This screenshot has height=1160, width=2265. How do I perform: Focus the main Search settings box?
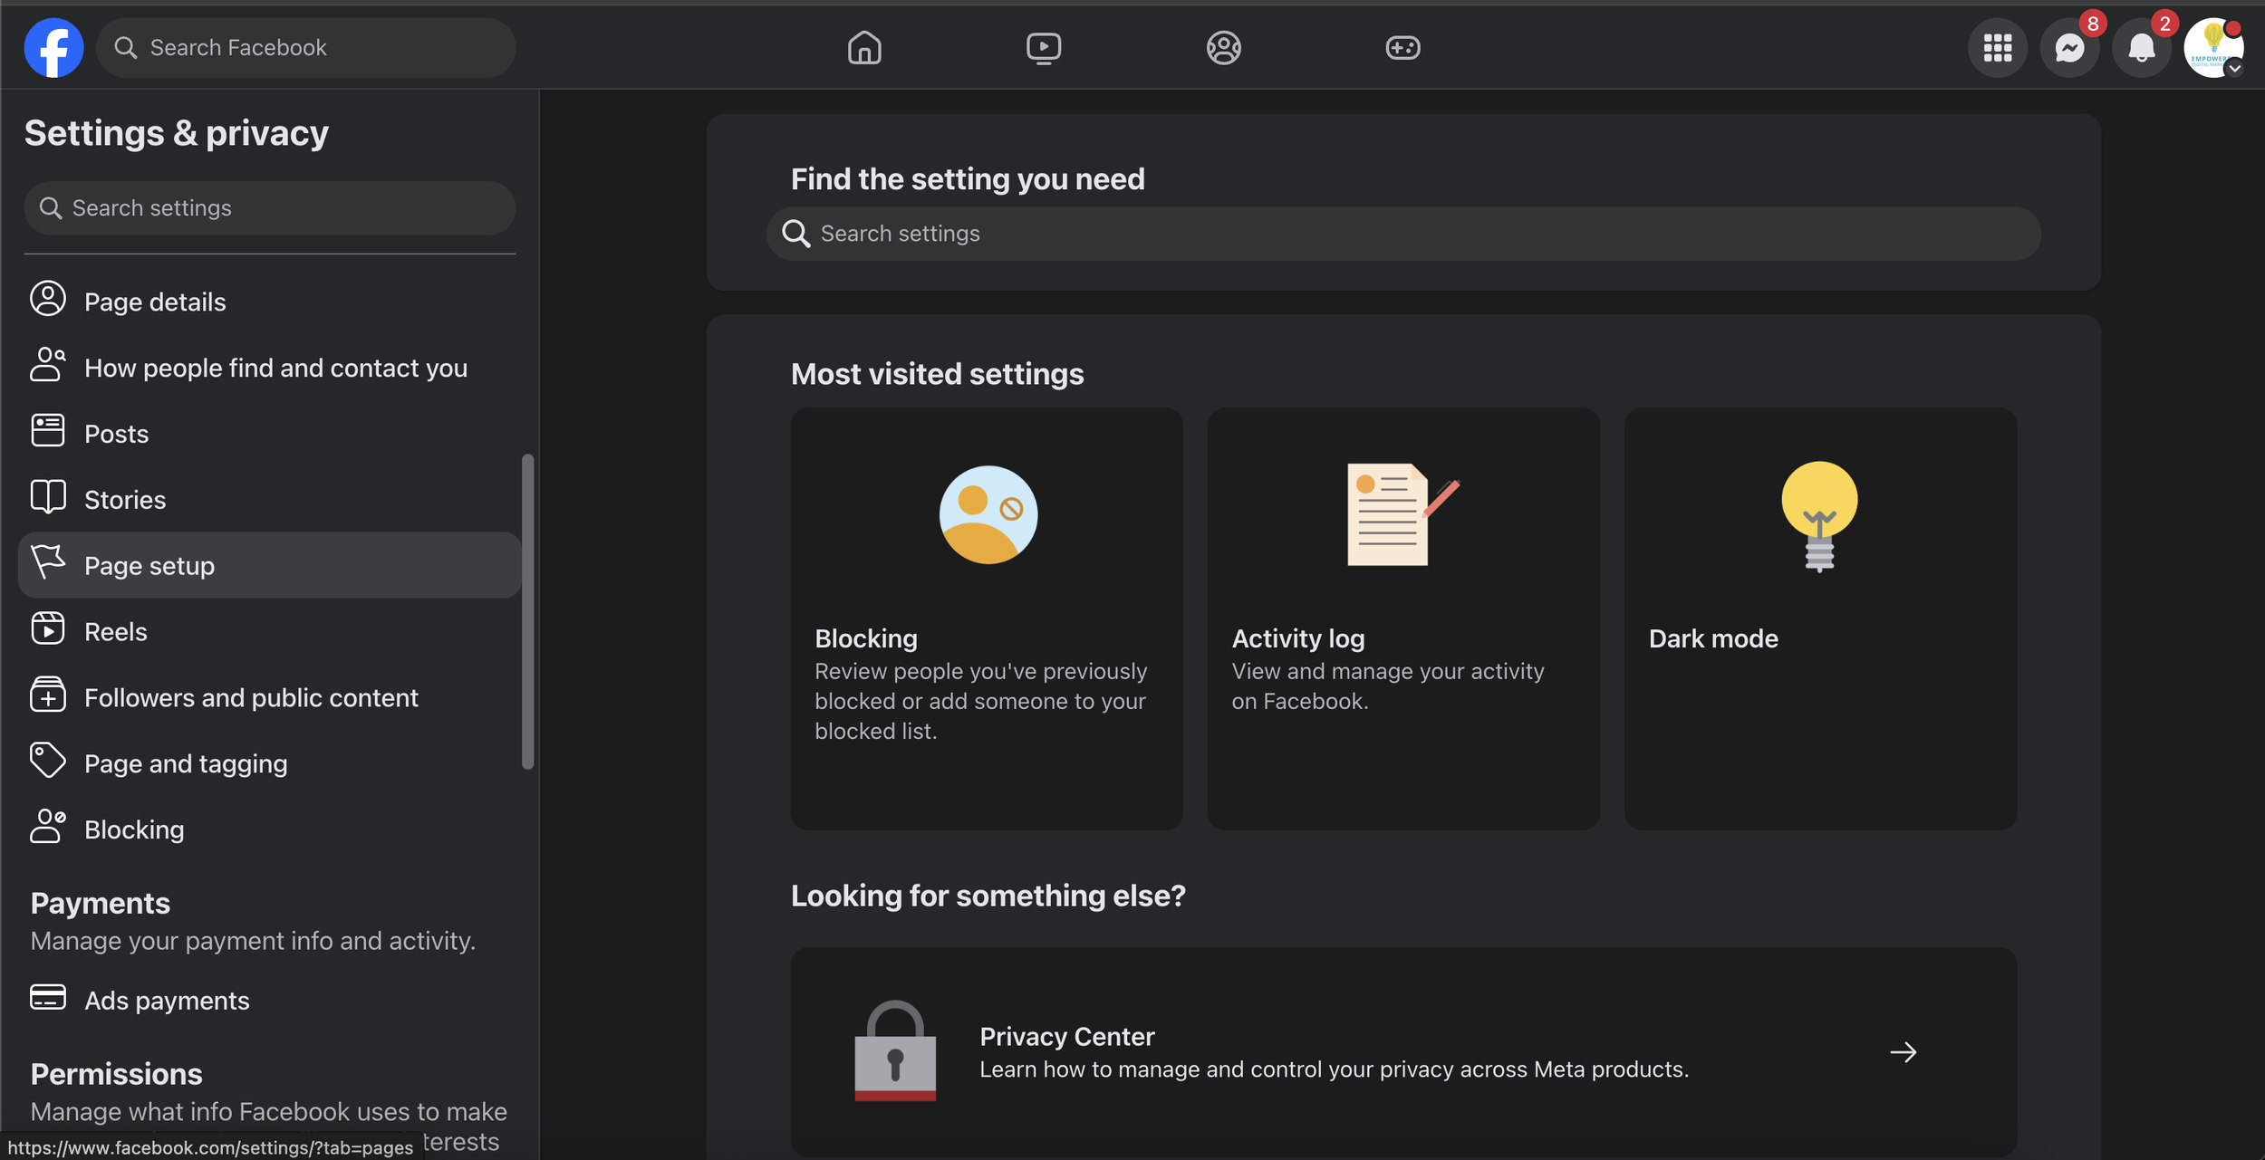pos(1402,234)
